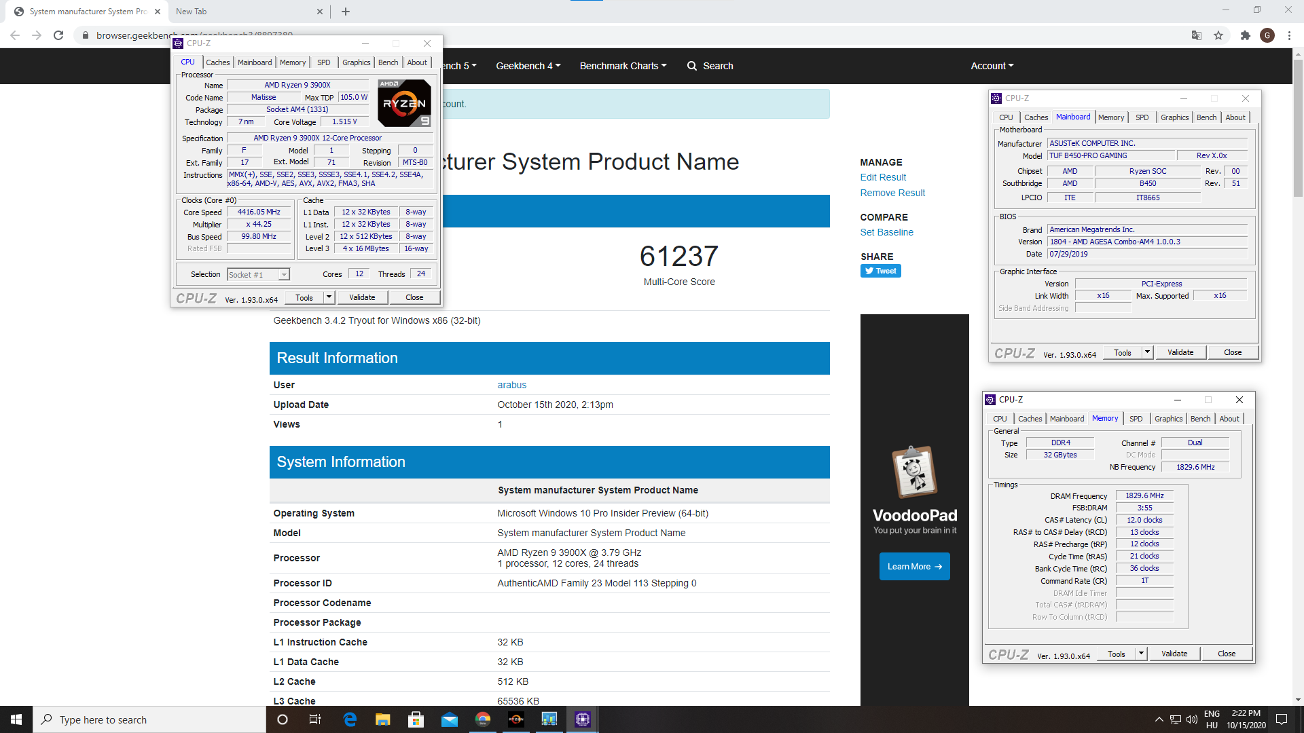The width and height of the screenshot is (1304, 733).
Task: Click the Set Baseline link
Action: click(x=886, y=232)
